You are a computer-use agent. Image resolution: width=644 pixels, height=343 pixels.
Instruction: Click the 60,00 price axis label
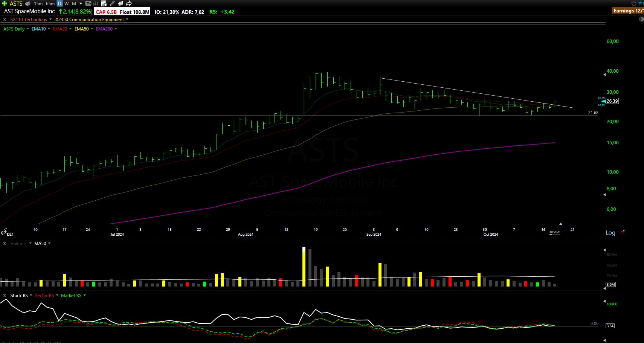612,41
